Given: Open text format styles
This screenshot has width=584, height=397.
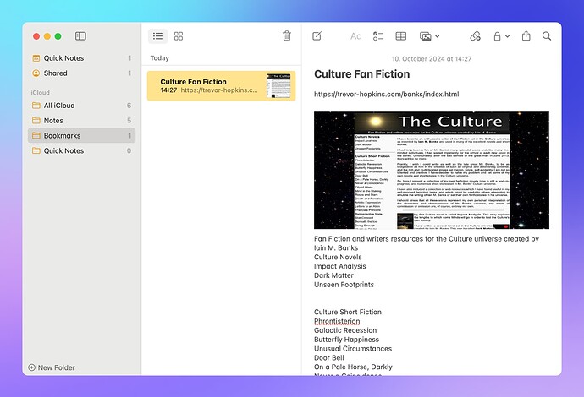Looking at the screenshot, I should (355, 36).
